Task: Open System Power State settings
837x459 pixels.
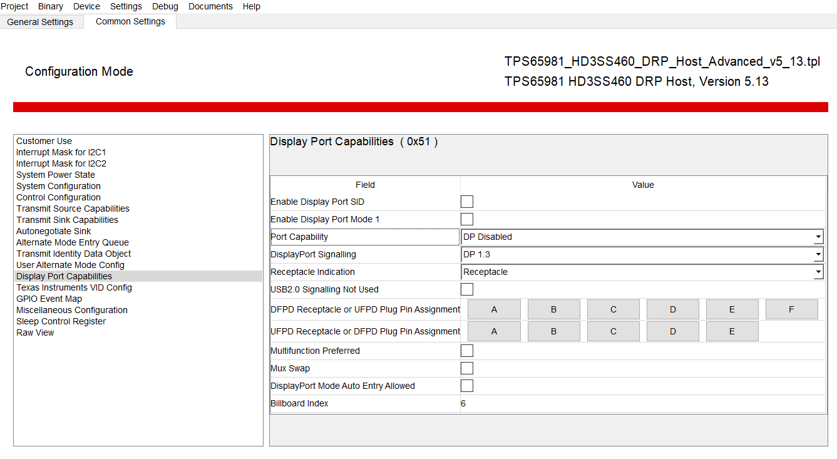Action: coord(138,175)
